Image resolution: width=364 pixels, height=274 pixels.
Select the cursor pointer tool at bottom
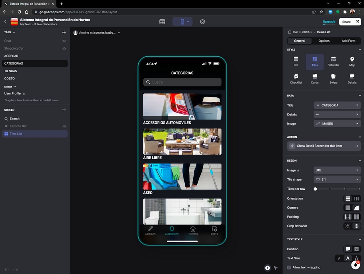click(x=276, y=268)
